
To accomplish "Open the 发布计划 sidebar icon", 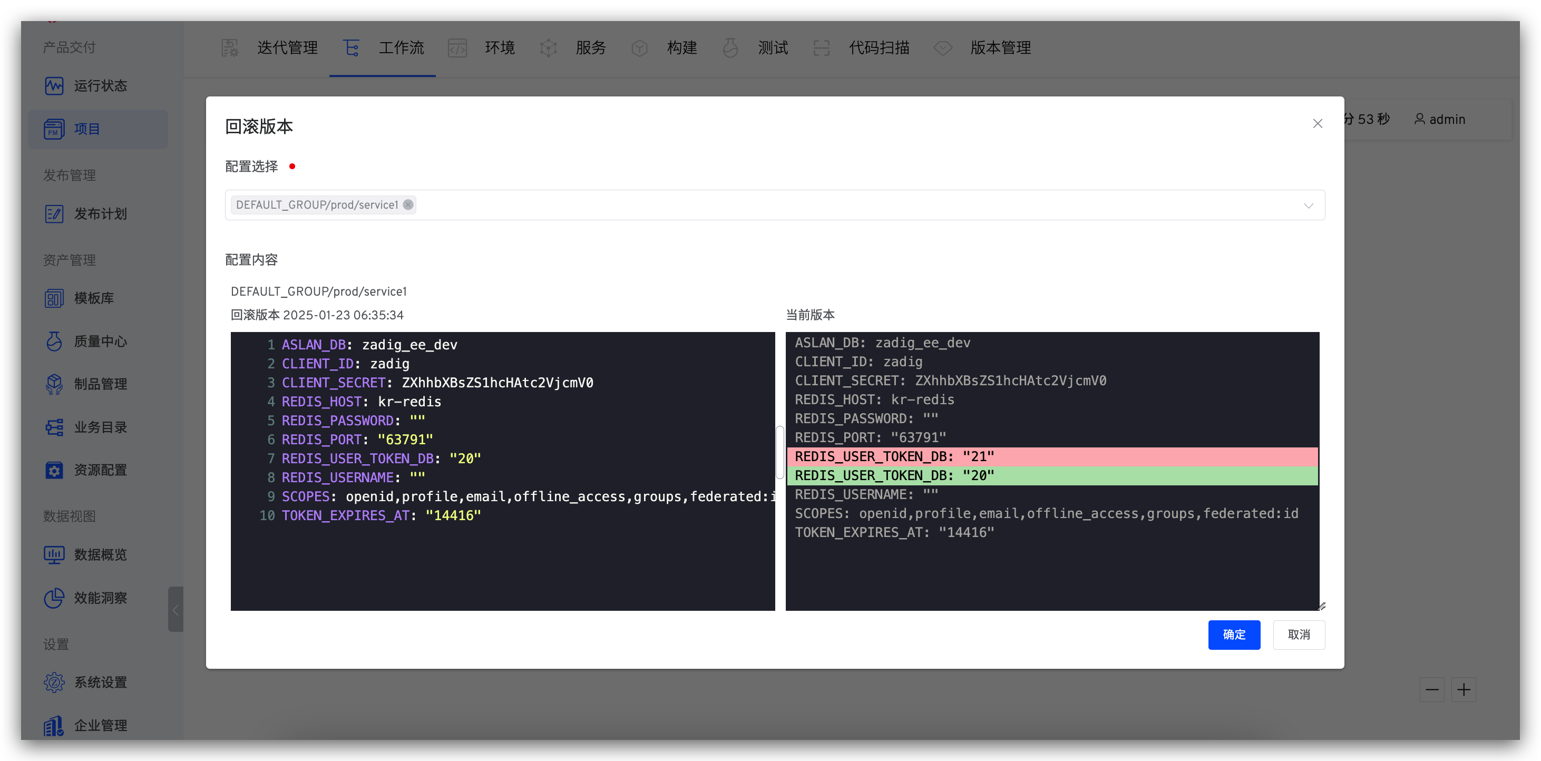I will pyautogui.click(x=54, y=213).
